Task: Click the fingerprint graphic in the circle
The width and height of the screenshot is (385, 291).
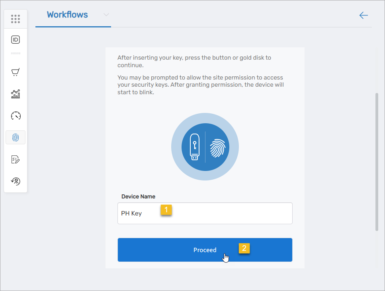Action: [x=218, y=147]
